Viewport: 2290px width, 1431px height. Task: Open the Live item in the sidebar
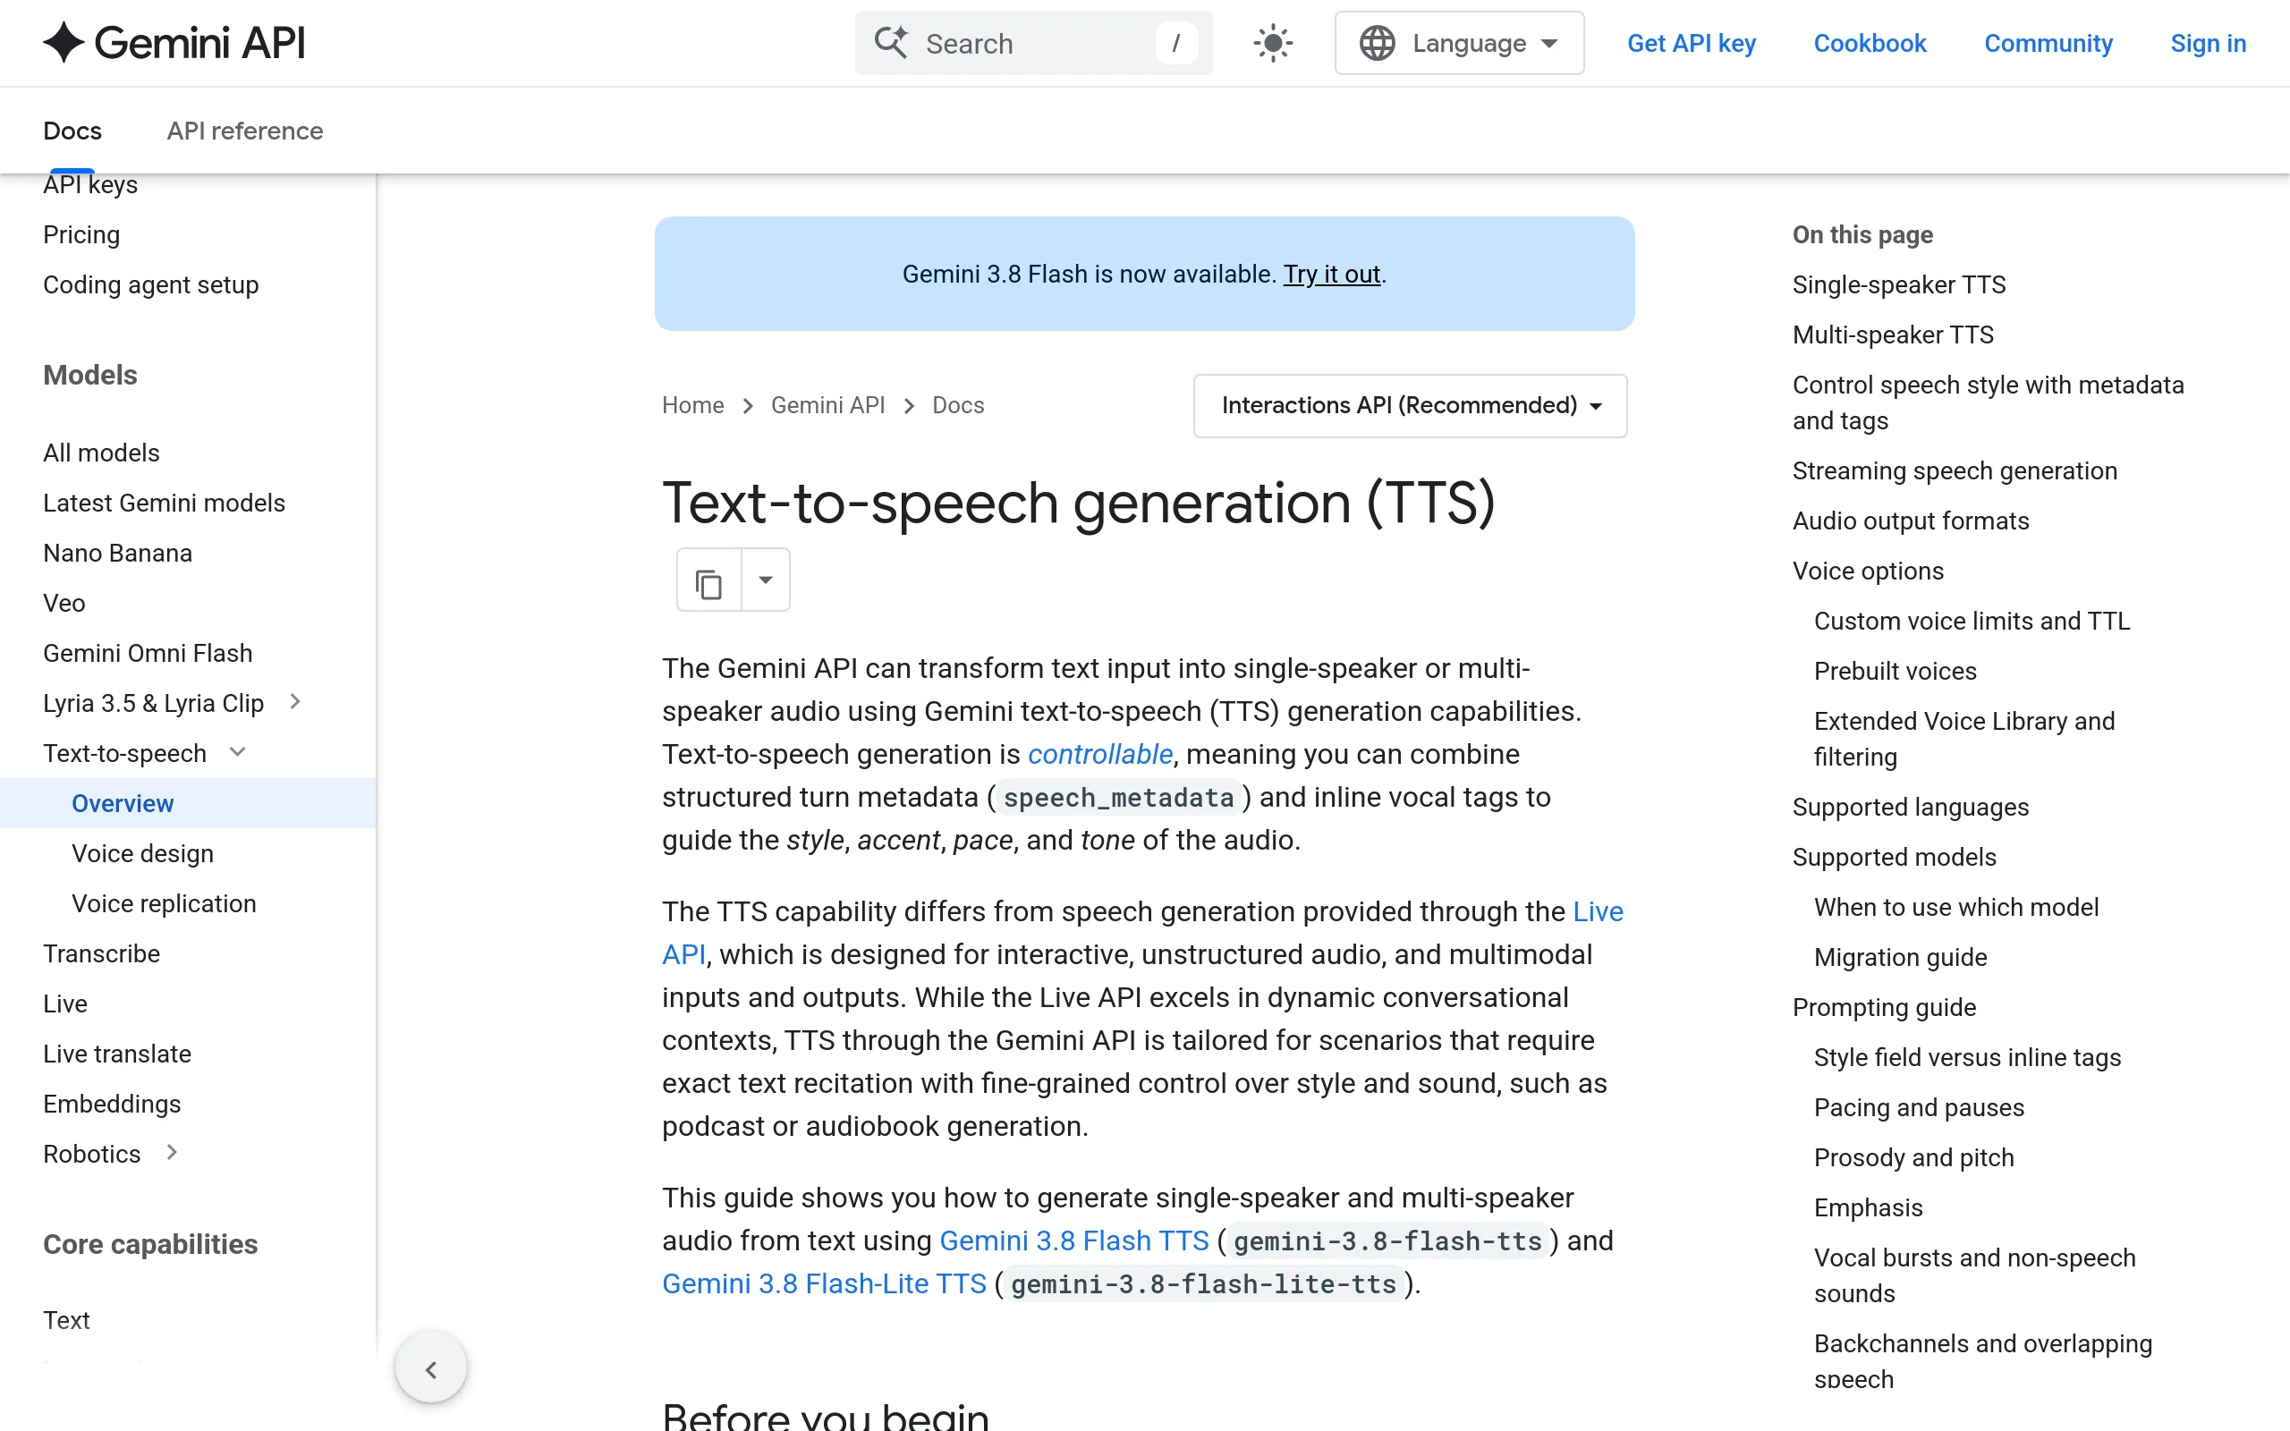point(65,1003)
